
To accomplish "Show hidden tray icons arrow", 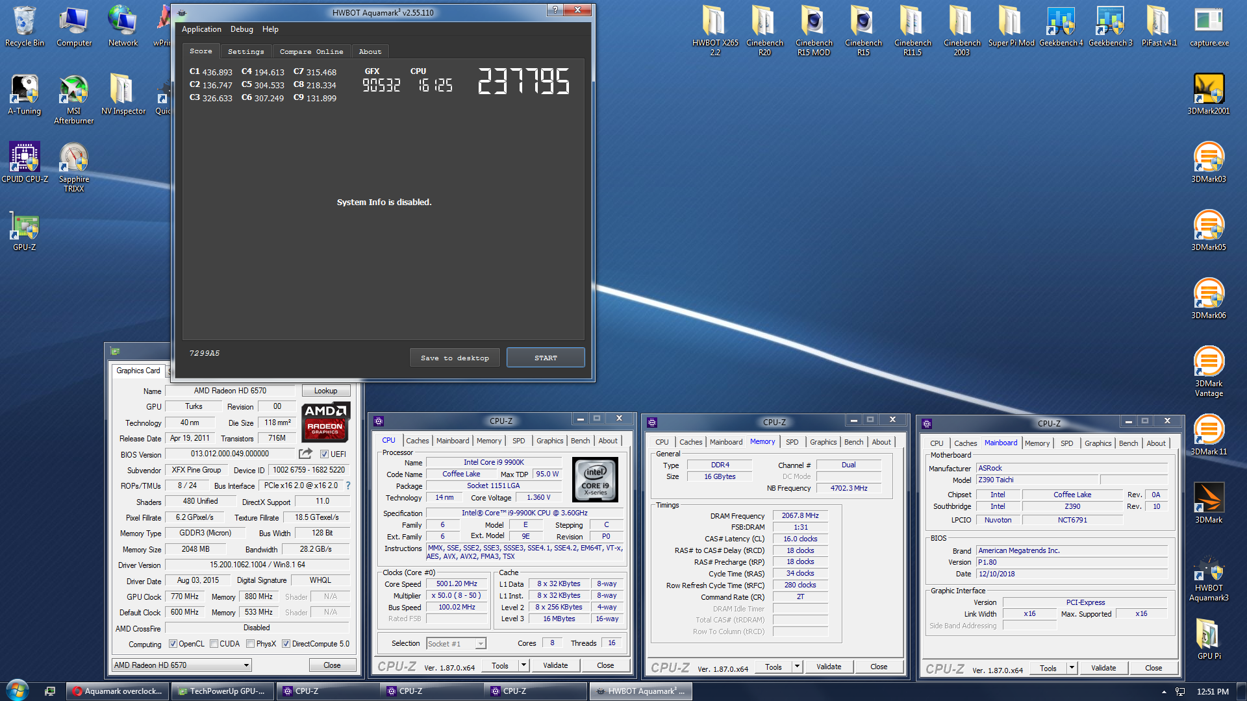I will 1163,692.
